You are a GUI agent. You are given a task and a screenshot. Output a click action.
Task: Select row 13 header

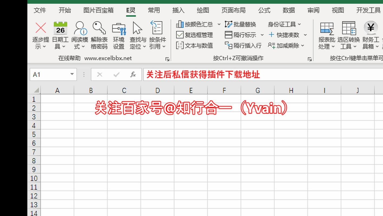[34, 205]
